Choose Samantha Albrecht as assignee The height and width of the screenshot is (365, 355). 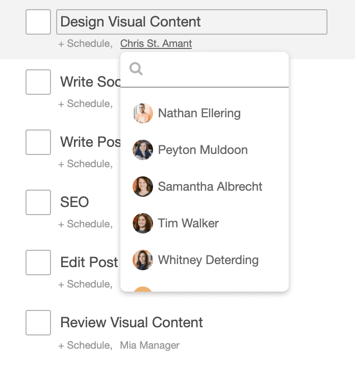pos(210,187)
